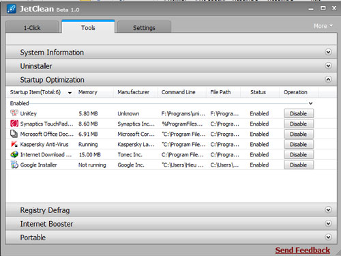Switch to the Settings tab

click(144, 27)
